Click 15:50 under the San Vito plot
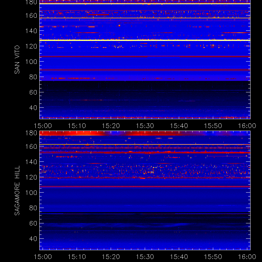 213,126
